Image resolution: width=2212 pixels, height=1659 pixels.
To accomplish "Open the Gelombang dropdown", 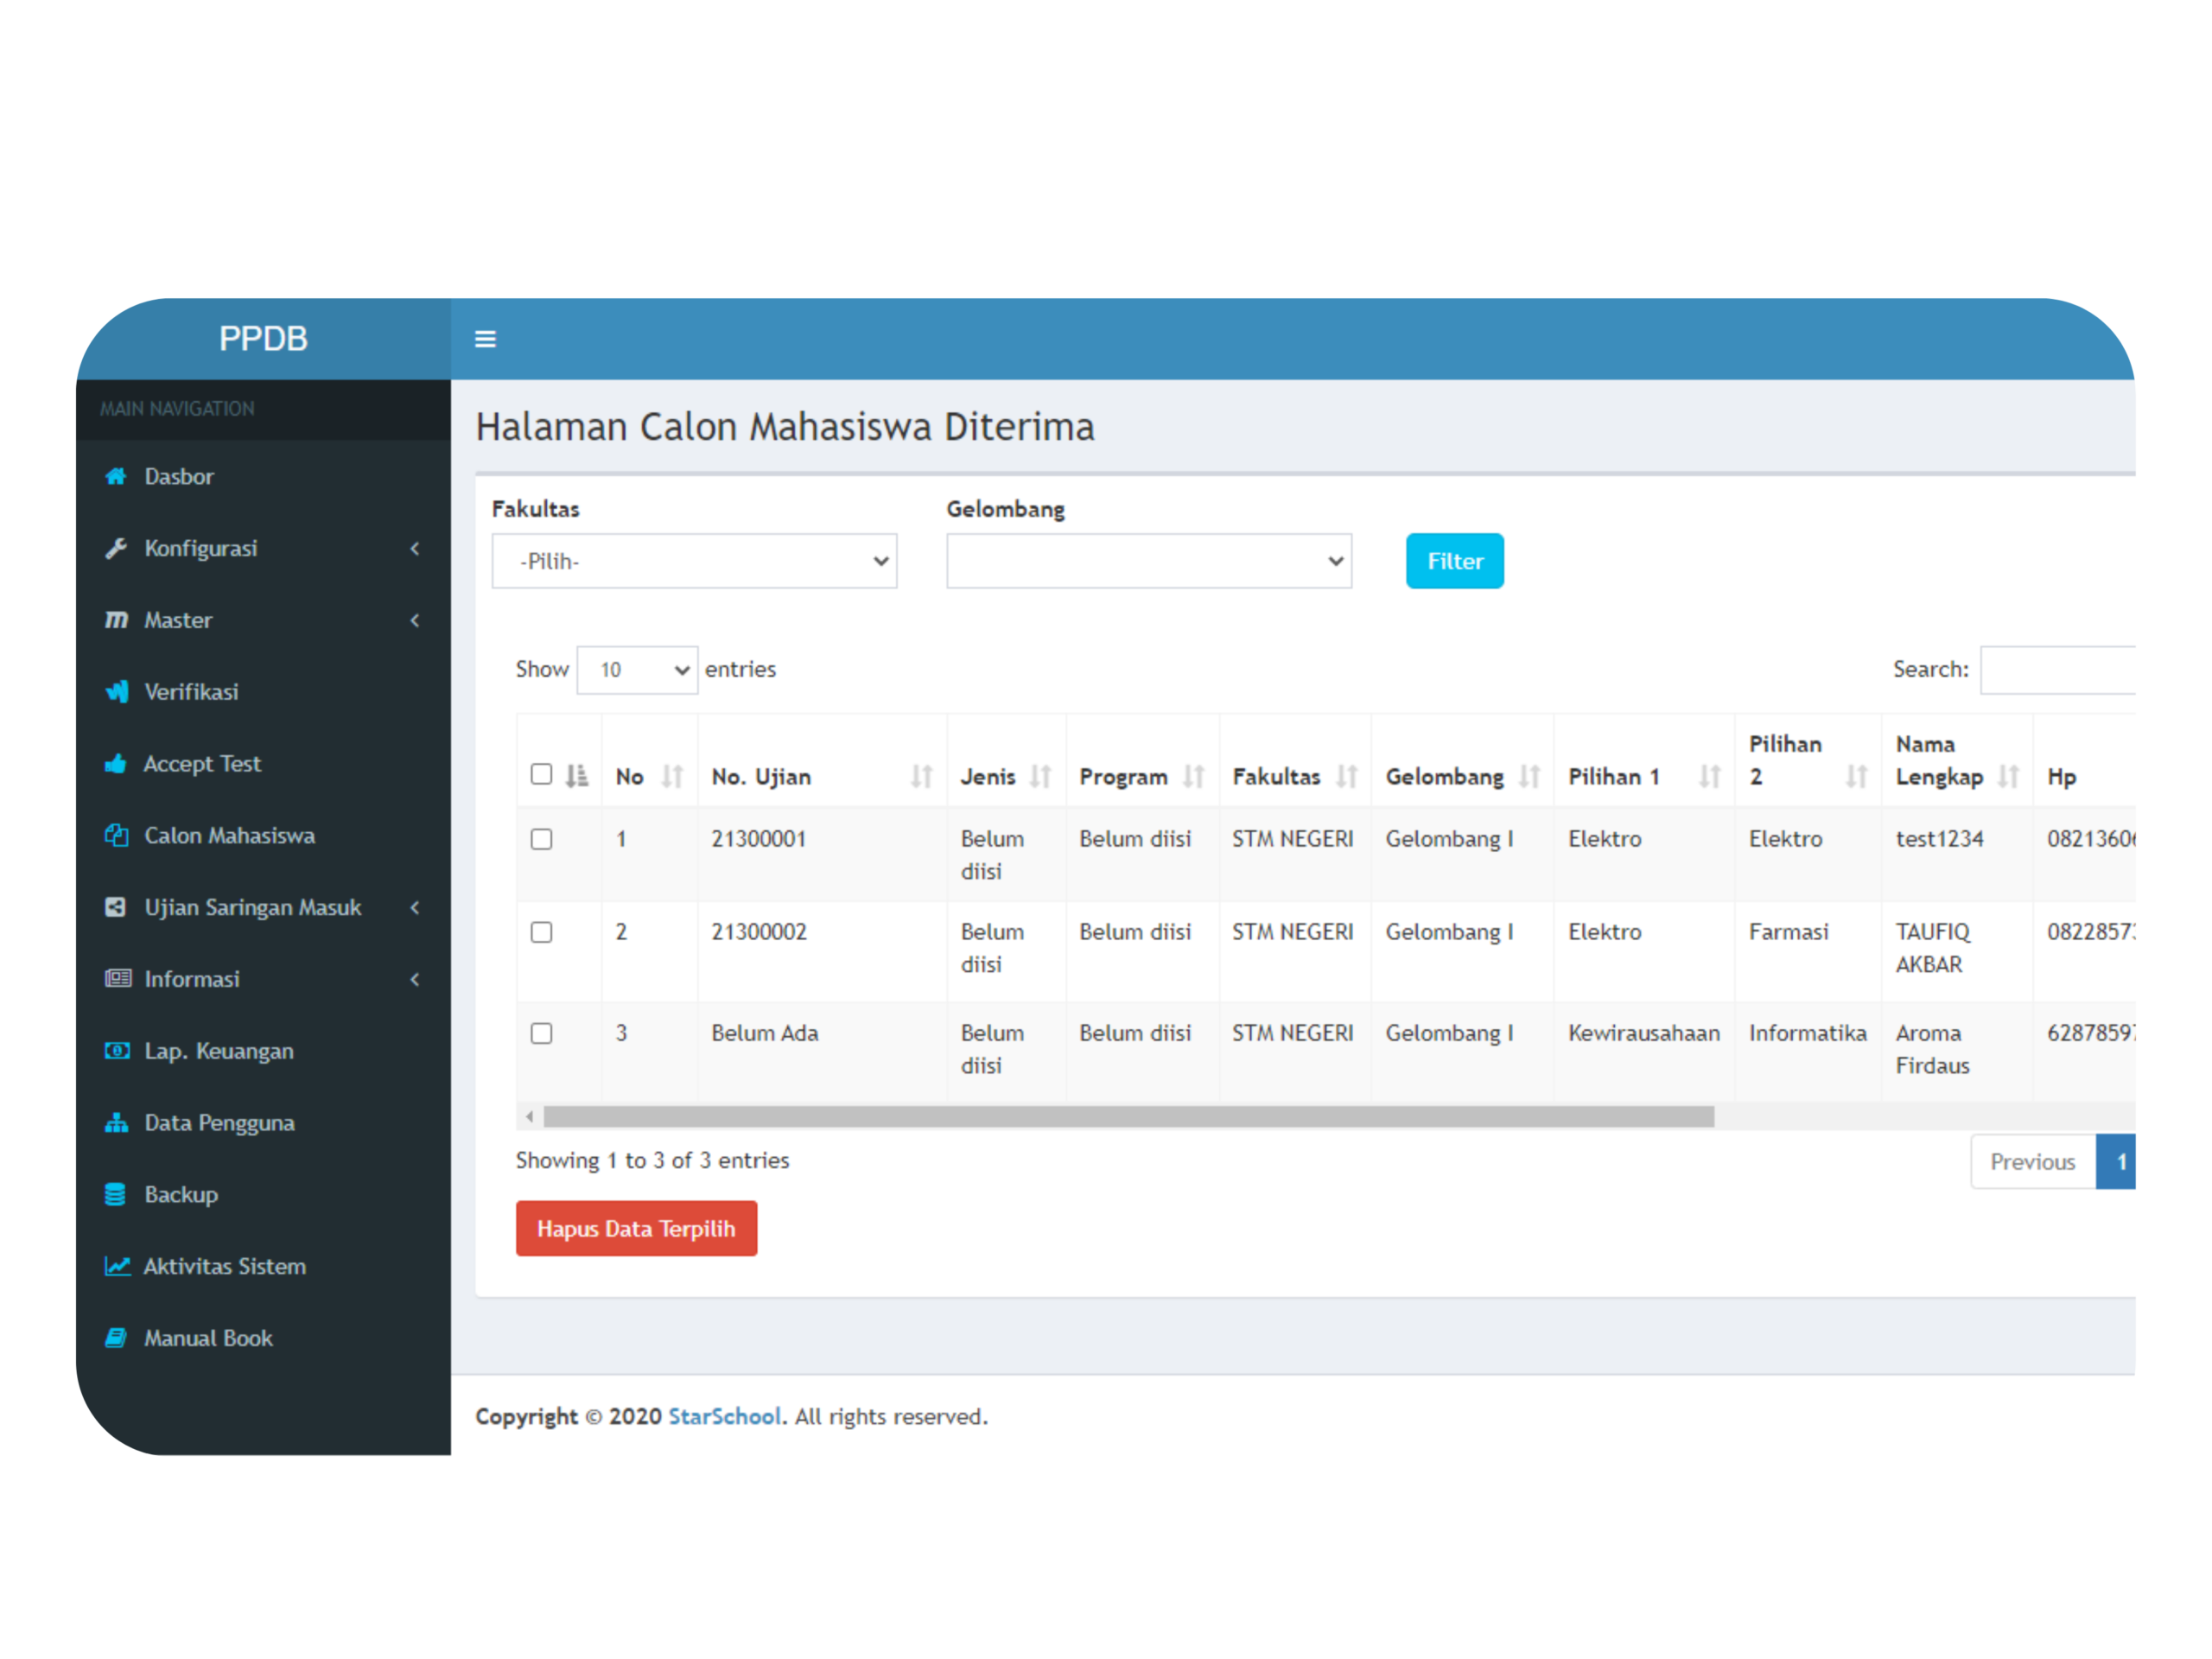I will pos(1148,561).
